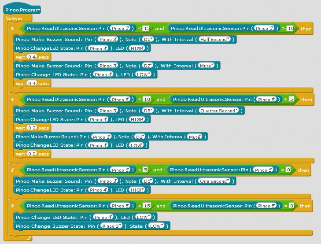This screenshot has height=244, width=321.
Task: Edit 0.2 in wait block after second LED HIGH
Action: [x=32, y=128]
